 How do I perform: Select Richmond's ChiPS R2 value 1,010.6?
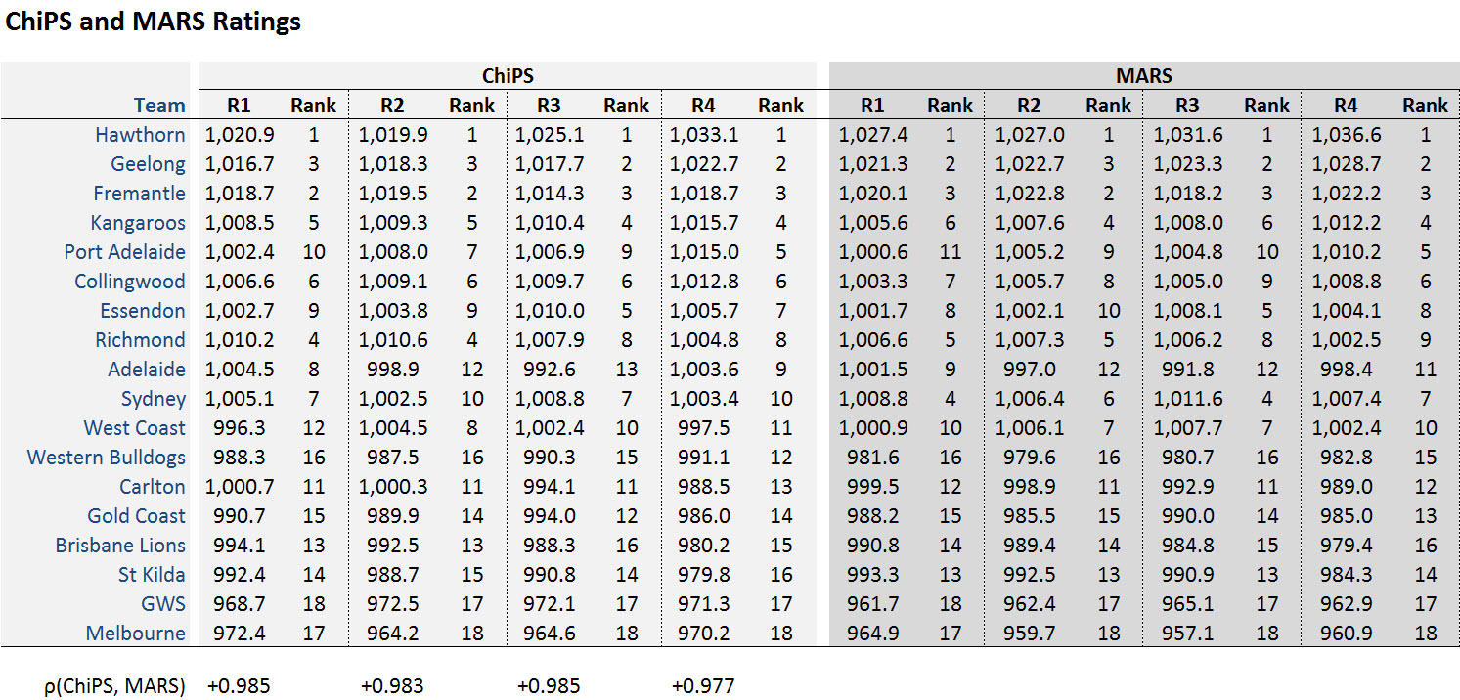pos(393,340)
